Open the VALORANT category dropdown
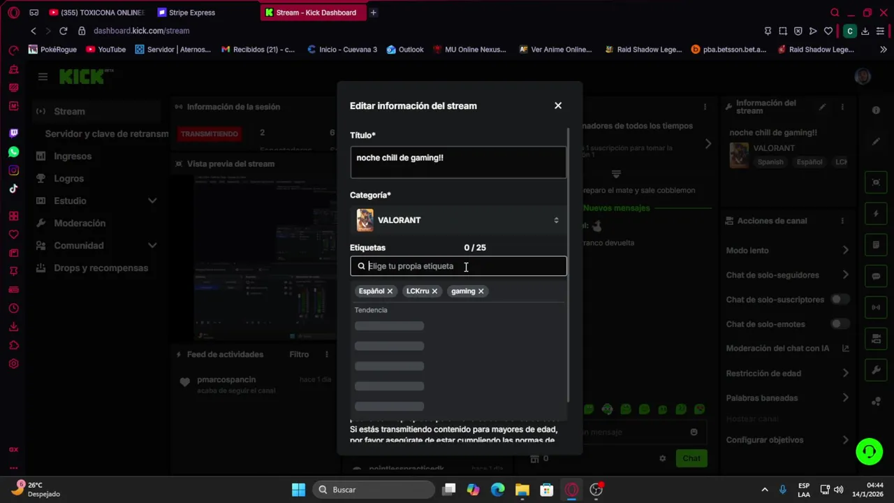This screenshot has height=503, width=894. [x=458, y=220]
